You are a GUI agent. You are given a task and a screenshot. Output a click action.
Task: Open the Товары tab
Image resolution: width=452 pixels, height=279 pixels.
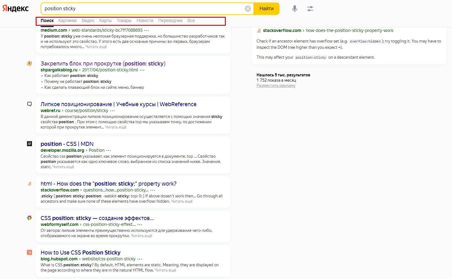tap(124, 20)
